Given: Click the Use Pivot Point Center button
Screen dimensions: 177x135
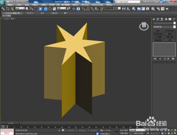Looking at the screenshot, I should tap(69, 9).
